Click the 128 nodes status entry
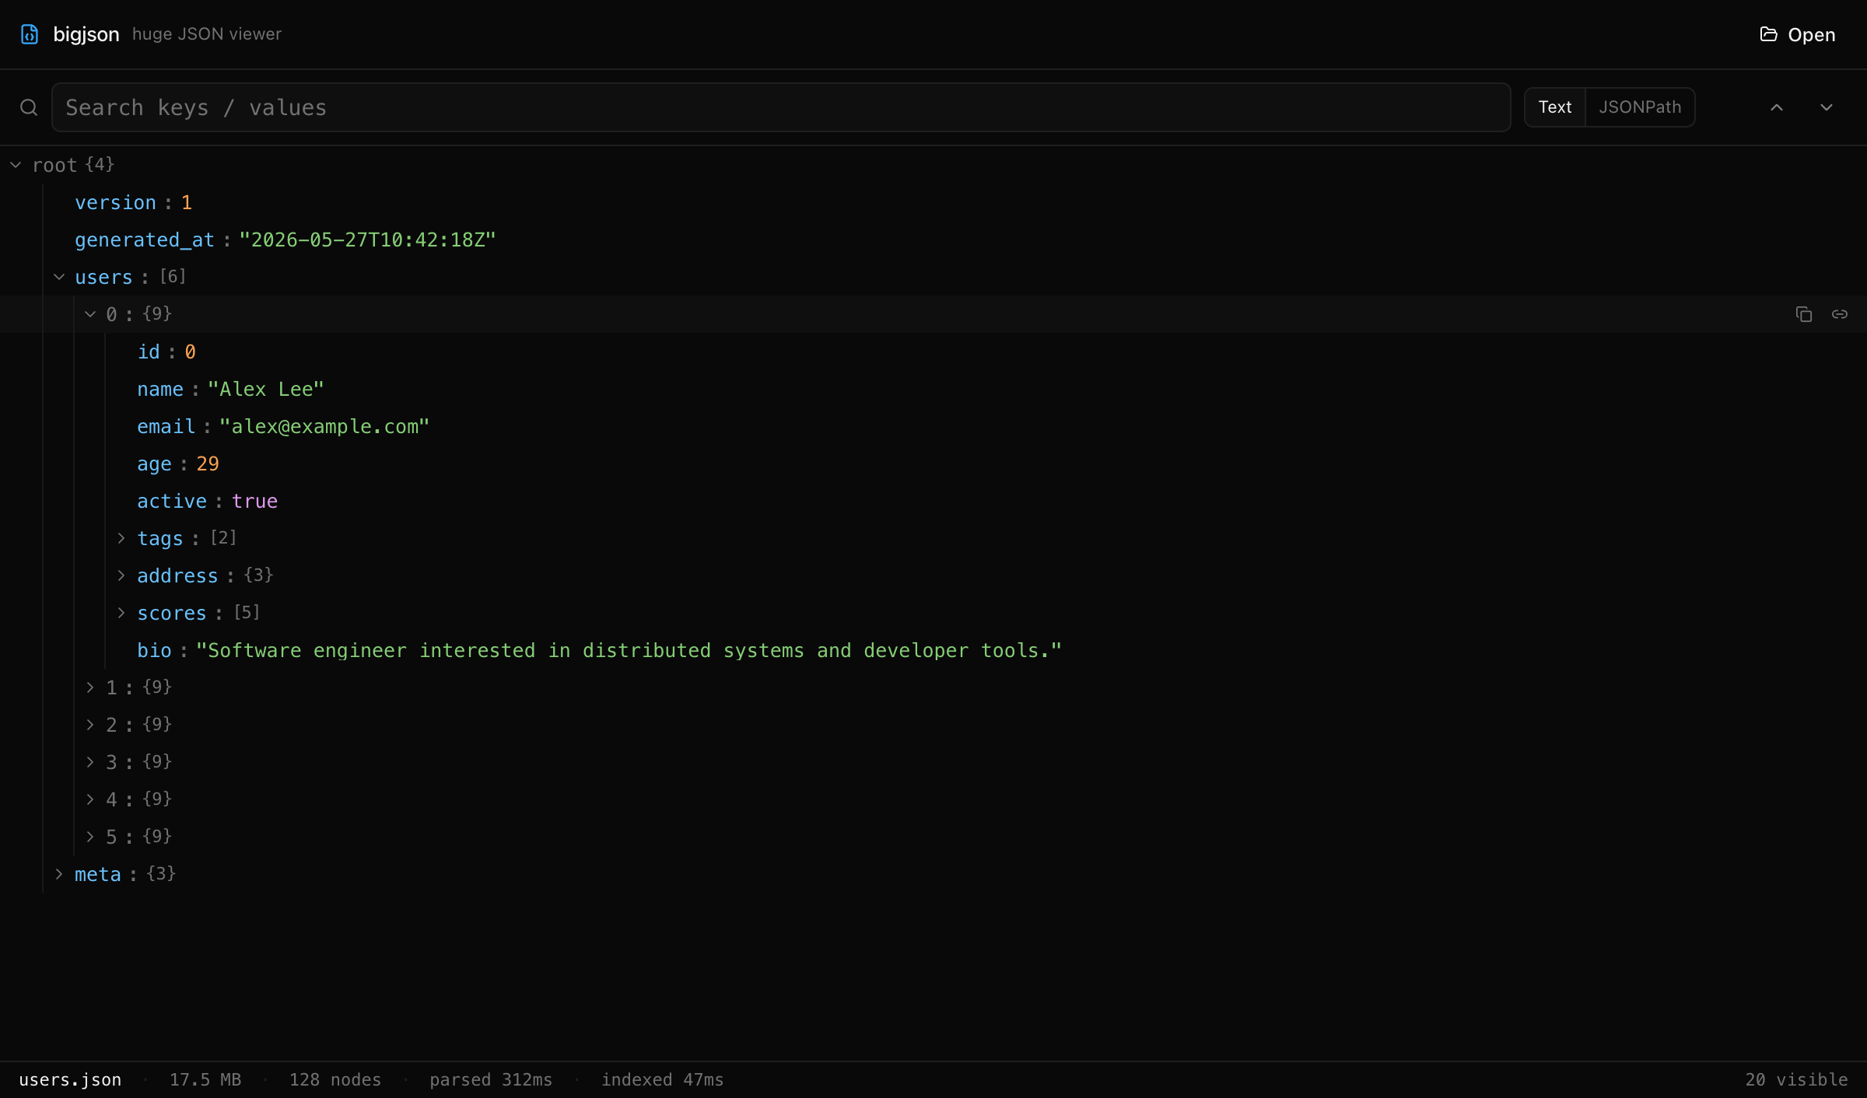 (335, 1080)
